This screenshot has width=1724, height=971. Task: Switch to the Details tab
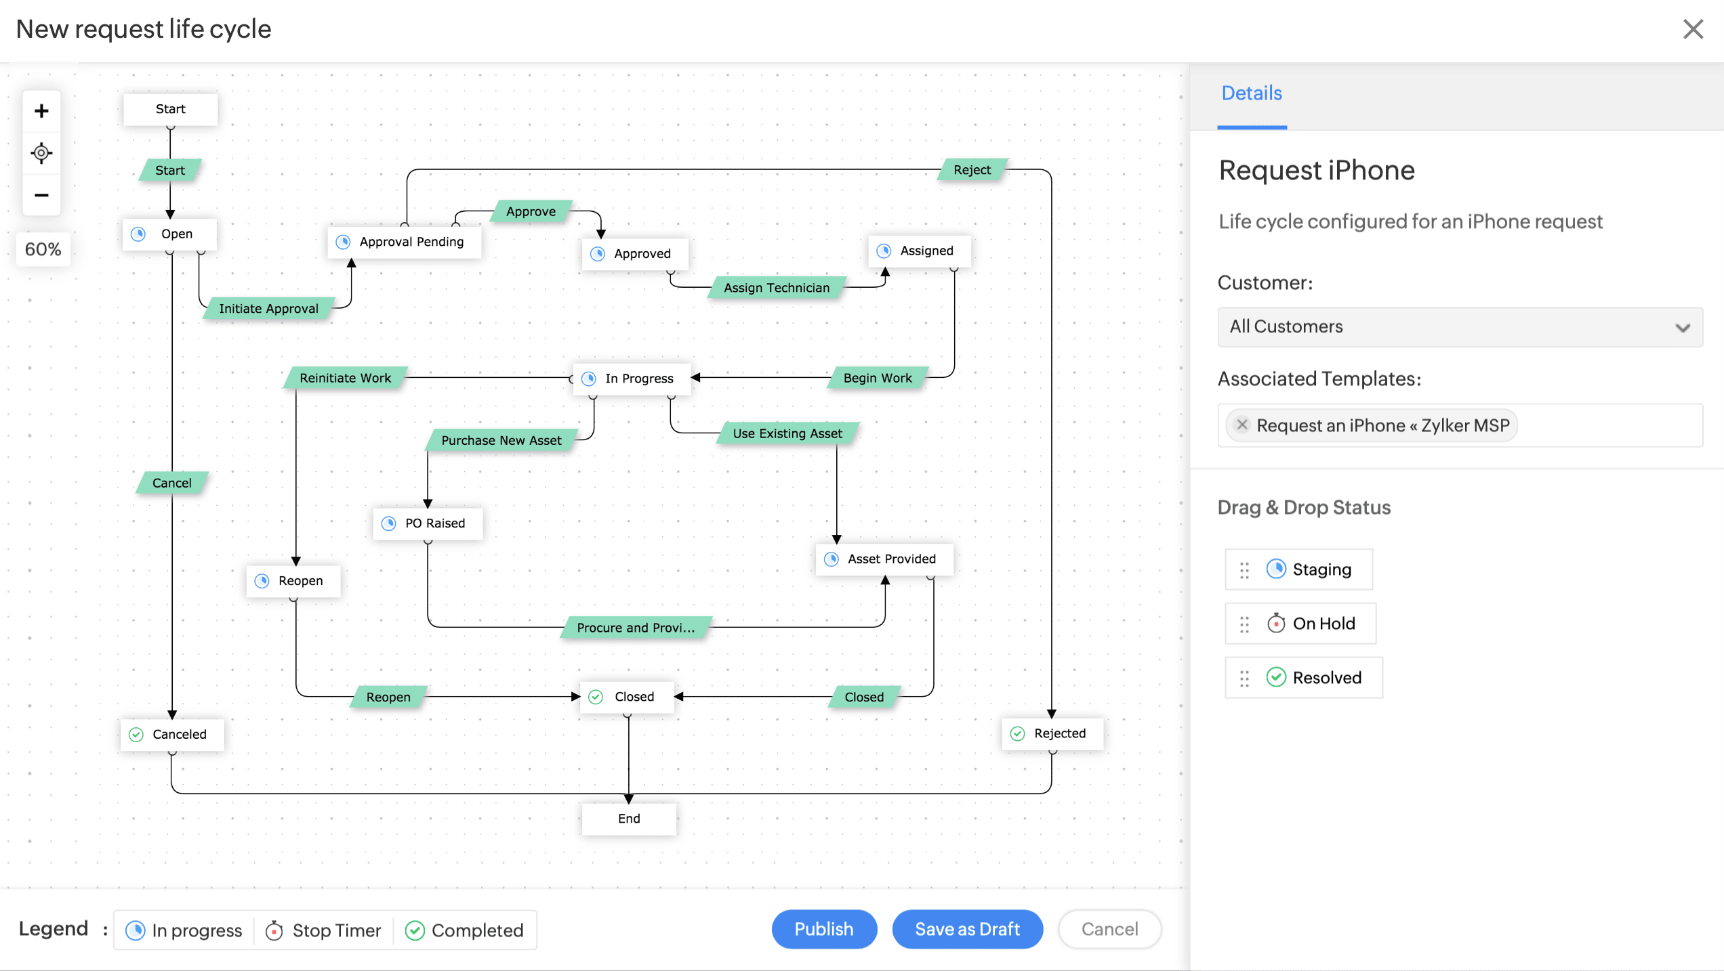pyautogui.click(x=1251, y=93)
